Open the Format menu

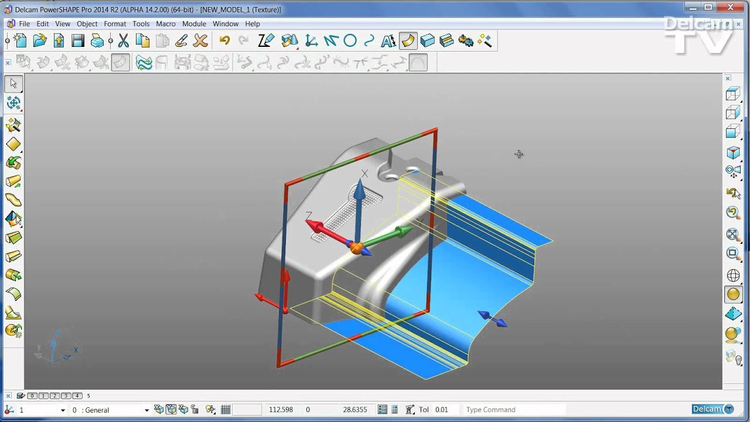pos(115,24)
